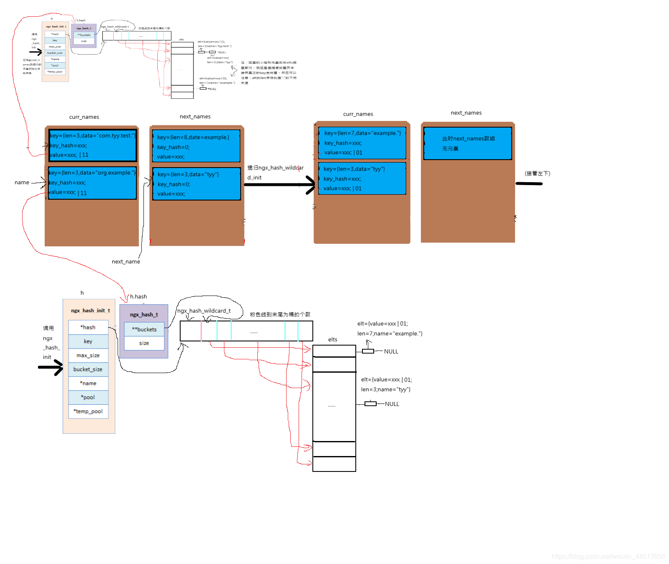Image resolution: width=669 pixels, height=564 pixels.
Task: Click the 'key_hash=xxx;' line under com.tyy.test.
Action: (x=68, y=145)
